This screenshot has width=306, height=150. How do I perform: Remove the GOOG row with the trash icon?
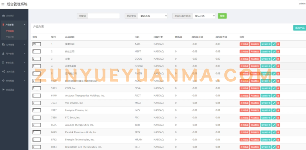coord(278,59)
